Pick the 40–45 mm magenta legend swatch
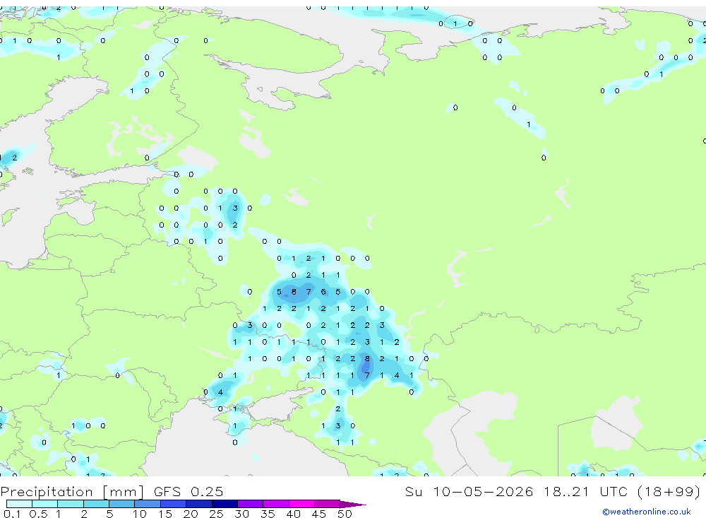Viewport: 706px width, 518px height. coord(301,504)
